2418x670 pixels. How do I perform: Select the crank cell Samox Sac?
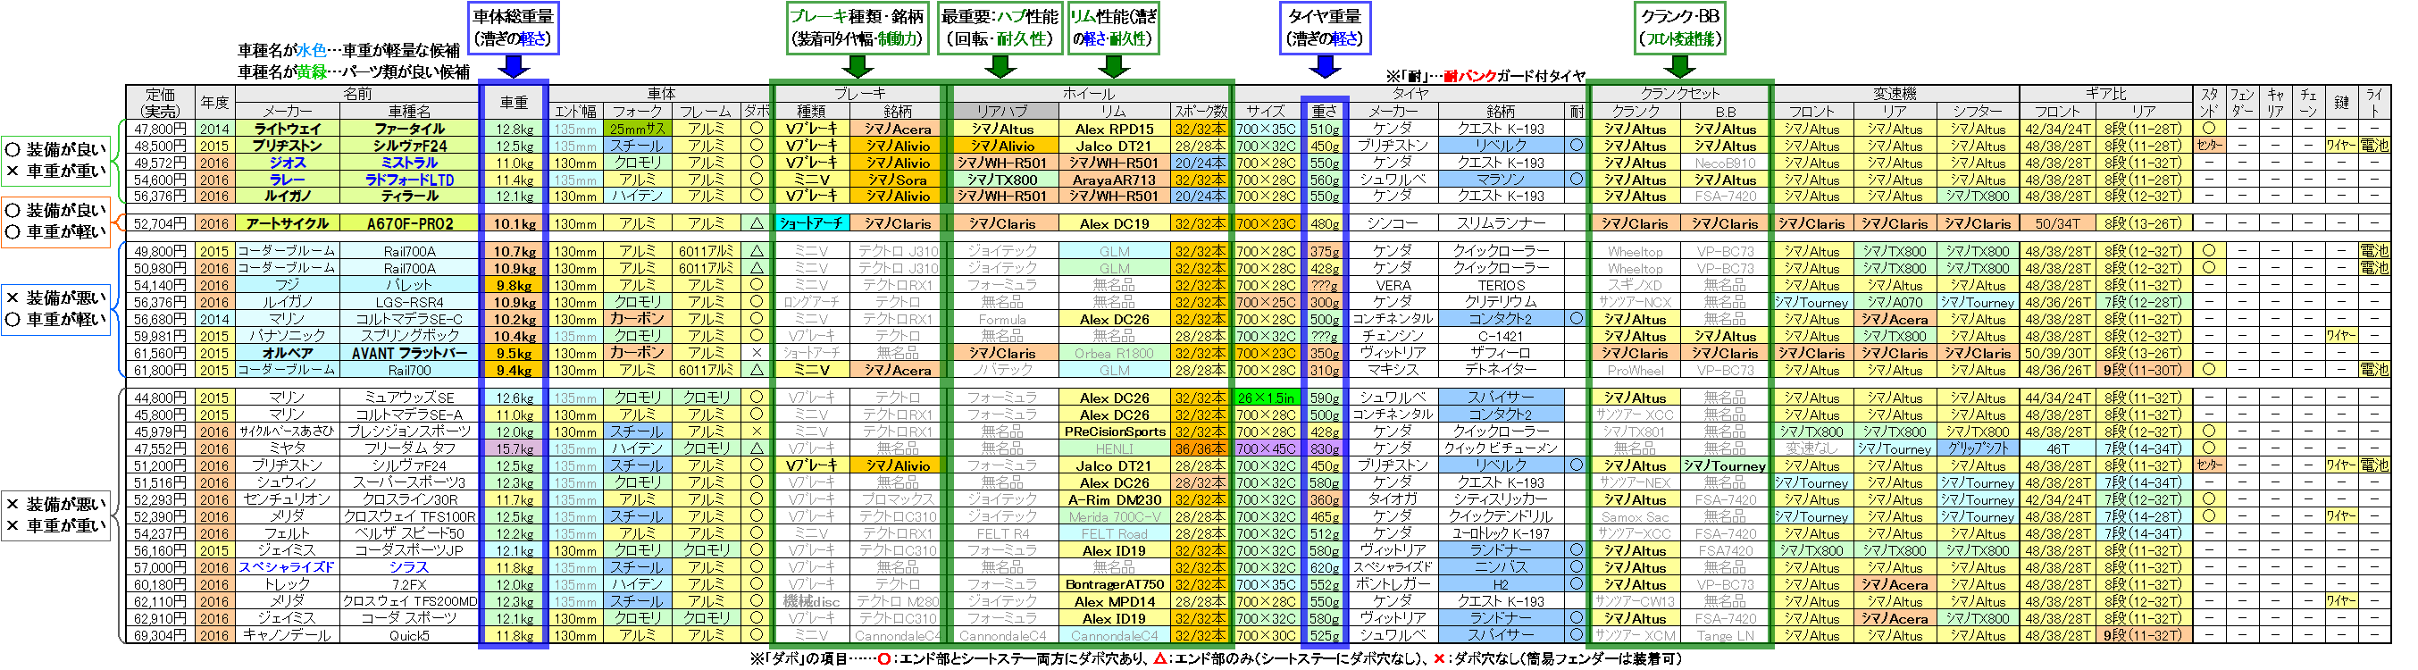click(1635, 517)
